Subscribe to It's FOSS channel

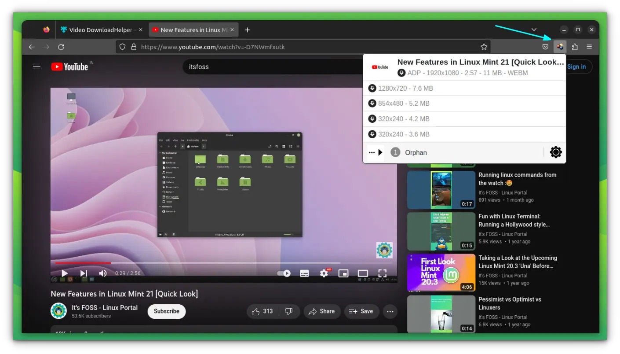(x=167, y=311)
